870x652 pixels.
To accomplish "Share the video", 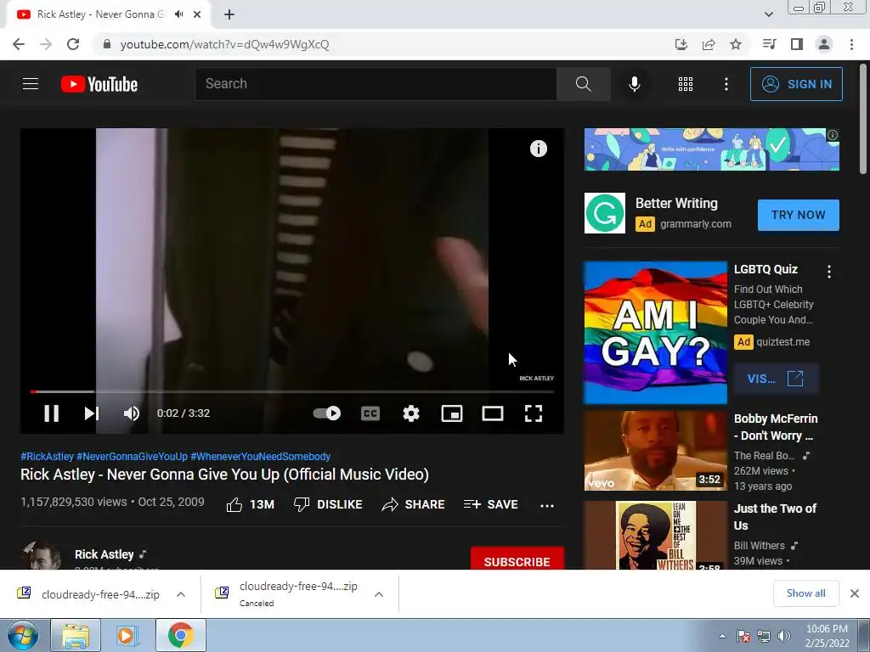I will [x=414, y=504].
